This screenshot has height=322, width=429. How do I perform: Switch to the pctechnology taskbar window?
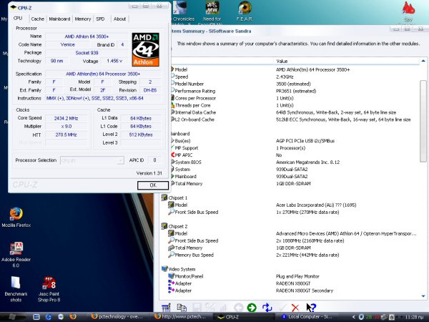coord(119,317)
